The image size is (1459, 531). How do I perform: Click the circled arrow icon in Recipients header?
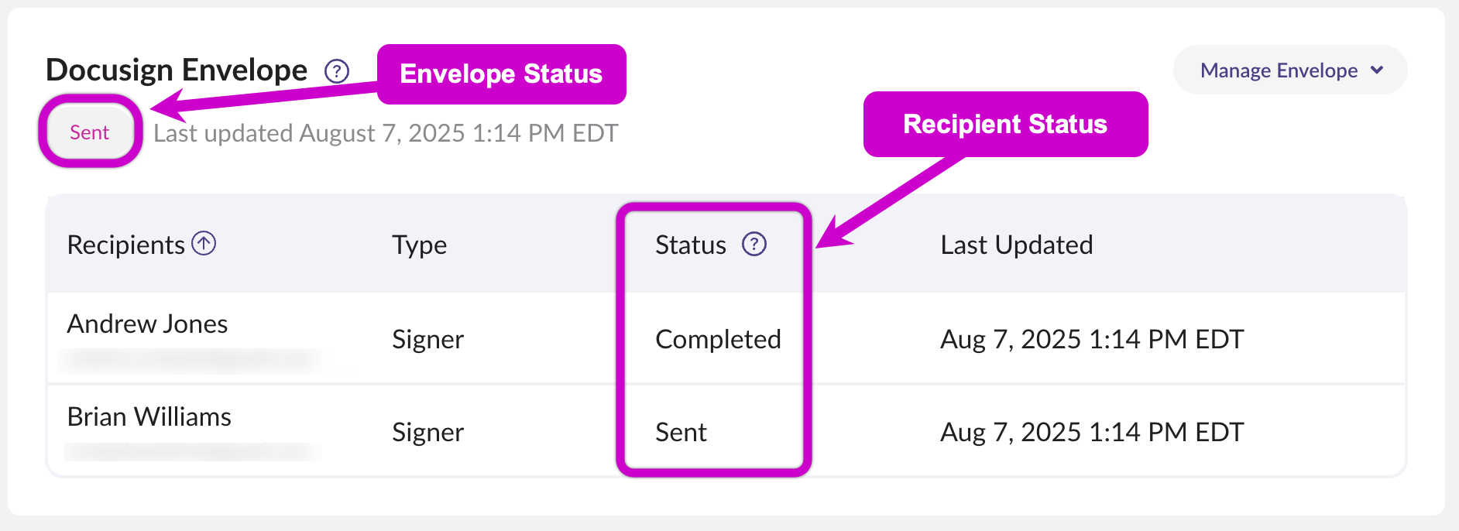[203, 242]
